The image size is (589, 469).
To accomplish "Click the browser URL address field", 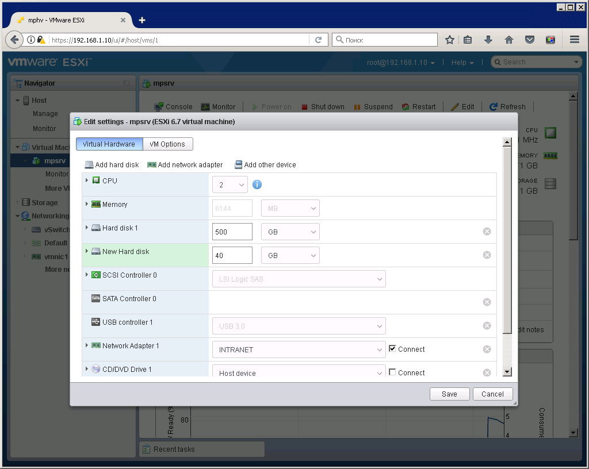I will pos(178,40).
